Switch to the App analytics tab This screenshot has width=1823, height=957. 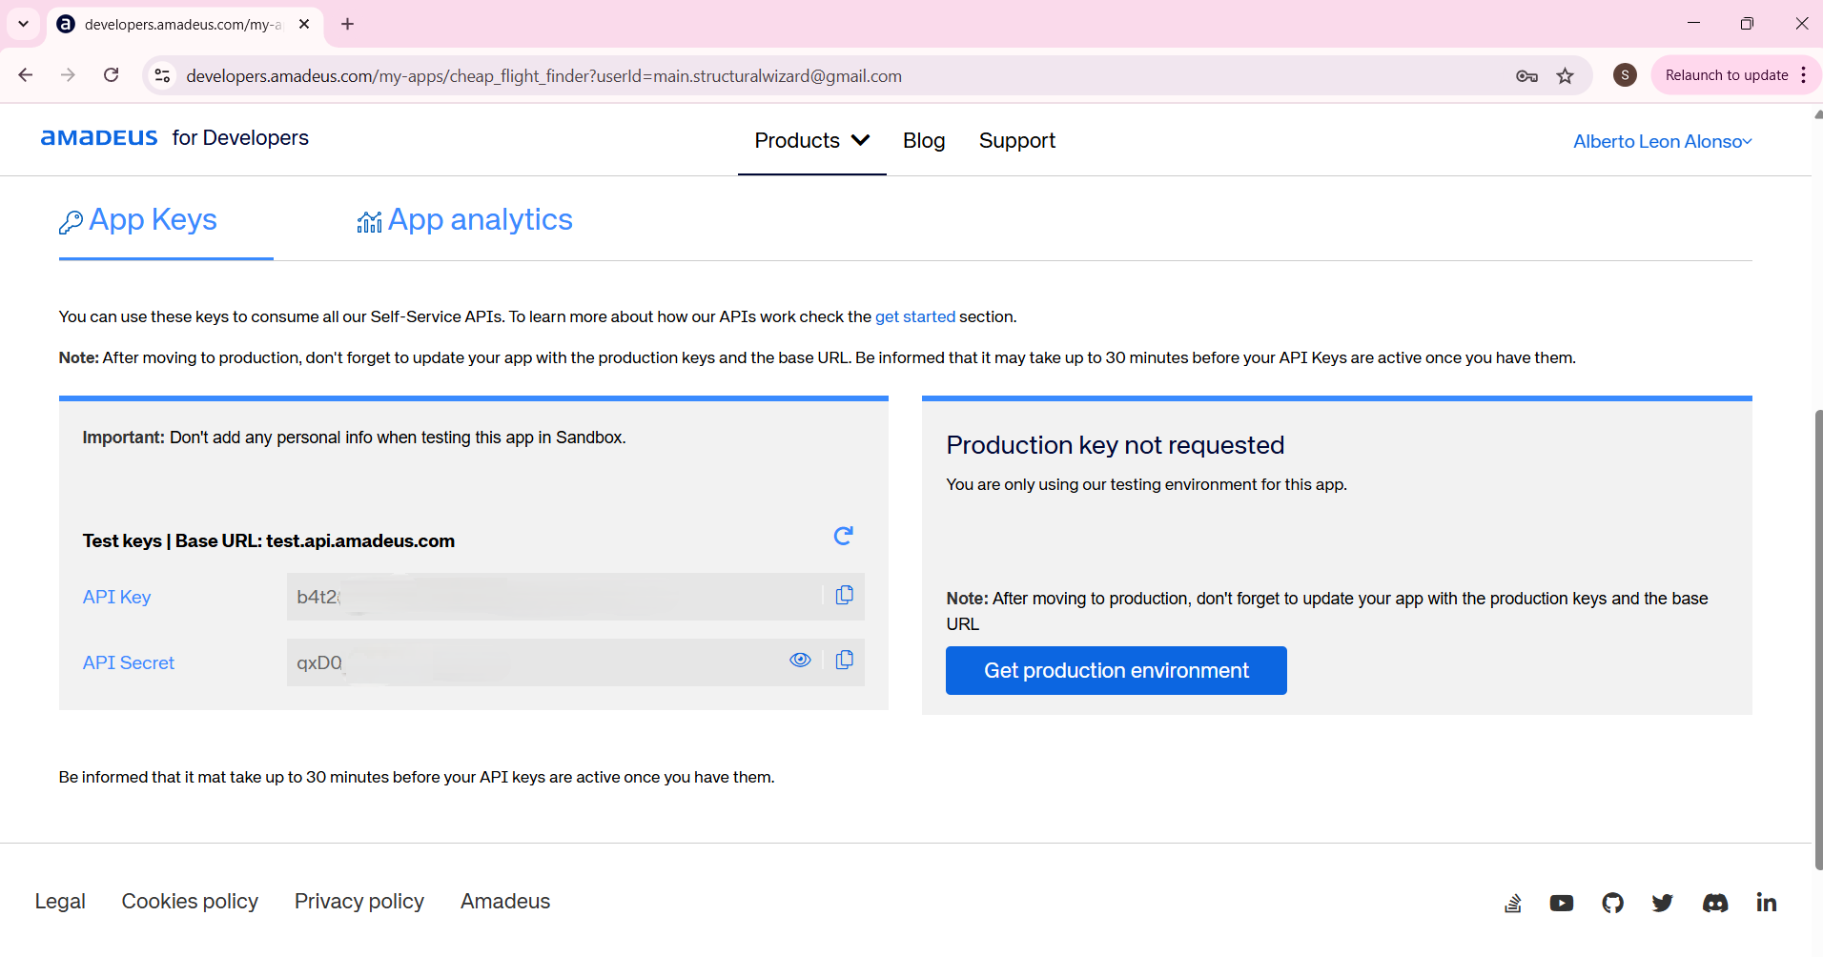[464, 220]
